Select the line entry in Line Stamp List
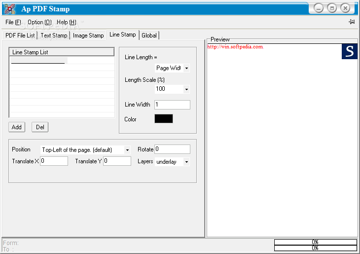This screenshot has width=360, height=254. click(38, 60)
